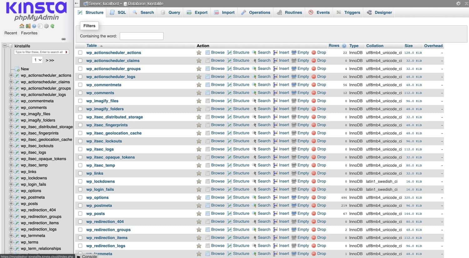Check the checkbox beside wp_comments
Screen dimensions: 469x258
(80, 93)
